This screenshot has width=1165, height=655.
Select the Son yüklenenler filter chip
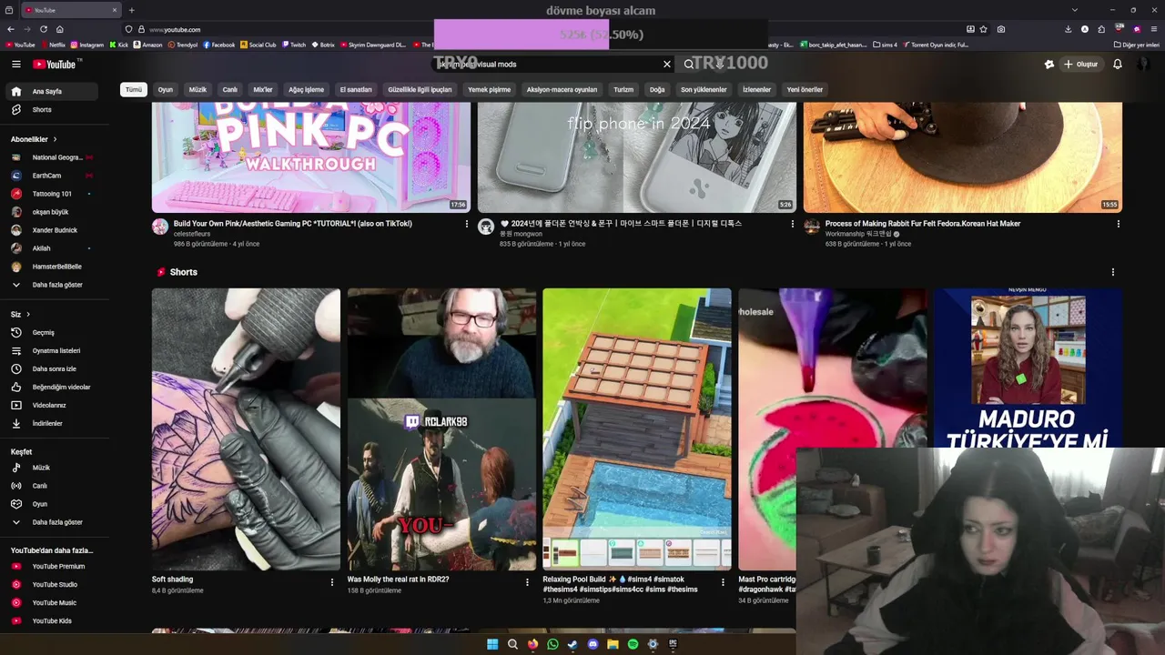tap(704, 90)
